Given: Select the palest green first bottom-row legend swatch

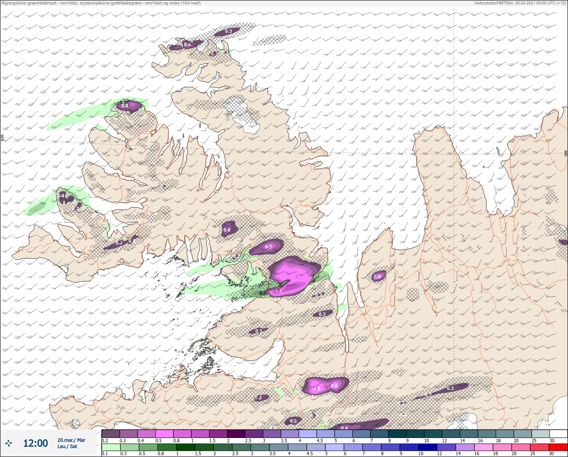Looking at the screenshot, I should tap(110, 447).
